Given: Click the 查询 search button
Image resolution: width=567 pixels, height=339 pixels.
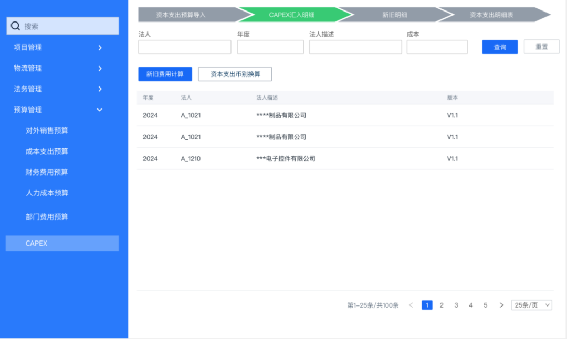Looking at the screenshot, I should click(499, 47).
